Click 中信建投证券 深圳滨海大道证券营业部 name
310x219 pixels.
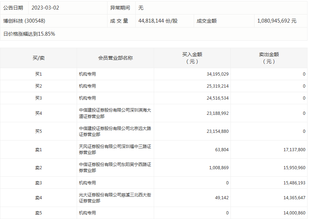click(115, 113)
